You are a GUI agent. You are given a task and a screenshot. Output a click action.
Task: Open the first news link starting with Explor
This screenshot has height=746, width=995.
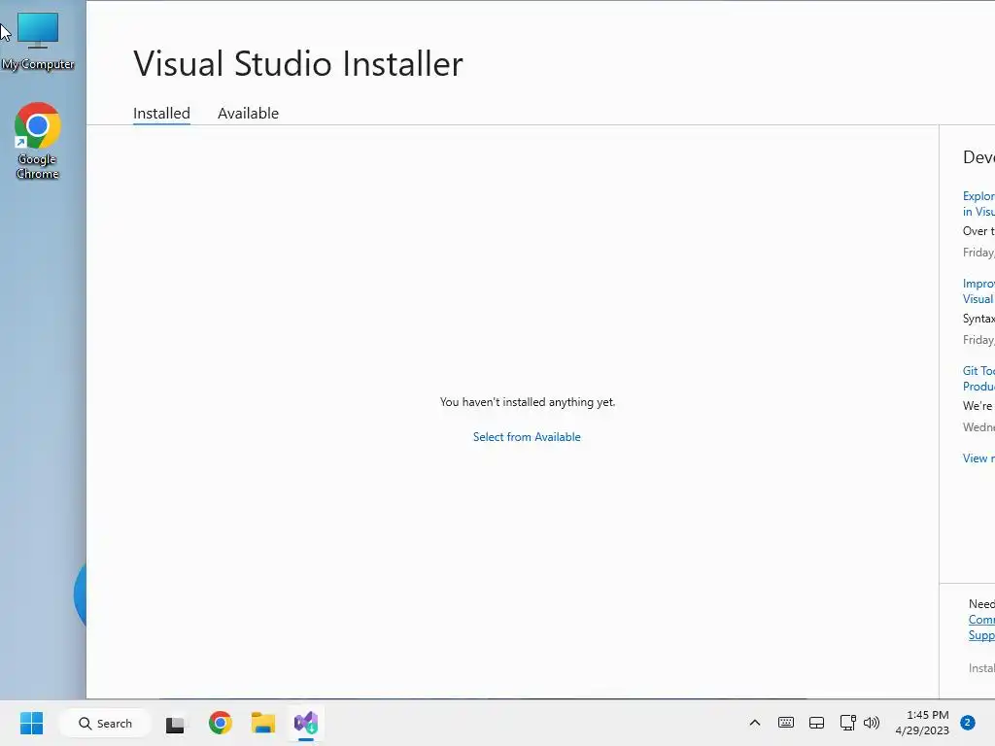[978, 204]
